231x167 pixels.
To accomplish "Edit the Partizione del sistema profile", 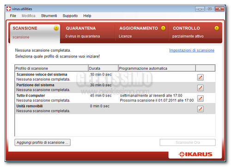I will click(x=200, y=88).
